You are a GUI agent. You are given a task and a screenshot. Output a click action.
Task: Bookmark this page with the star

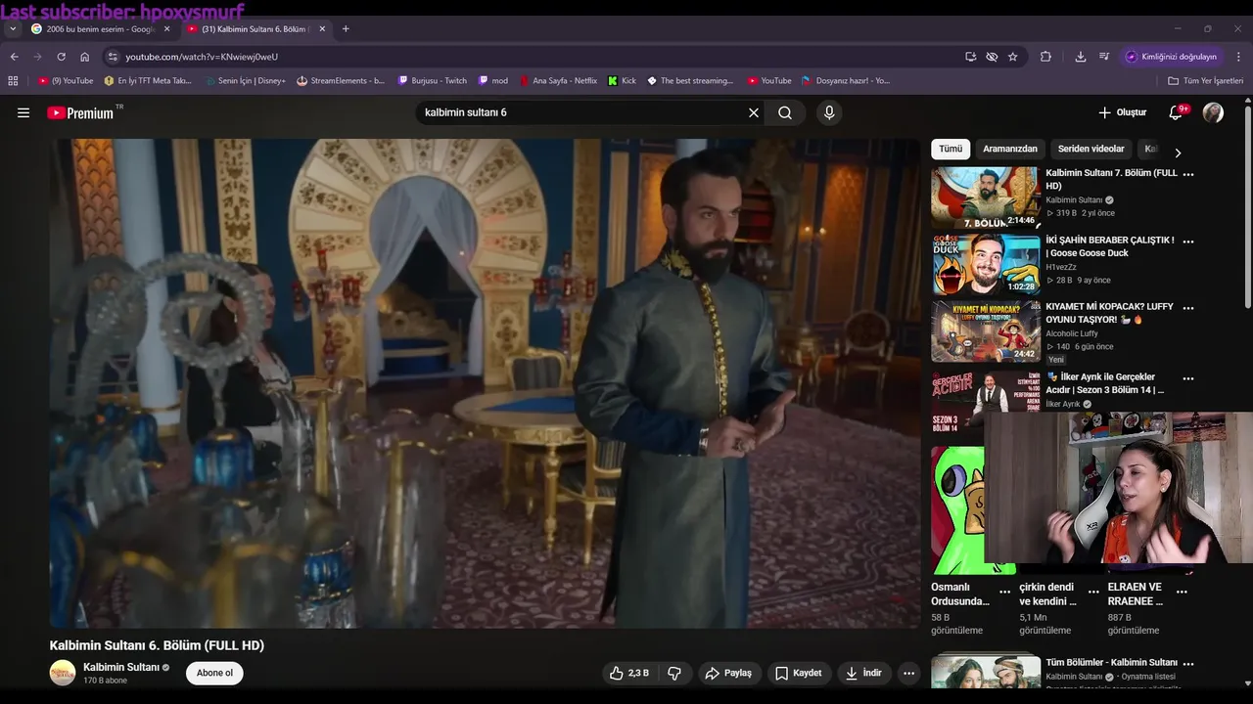click(x=1013, y=57)
